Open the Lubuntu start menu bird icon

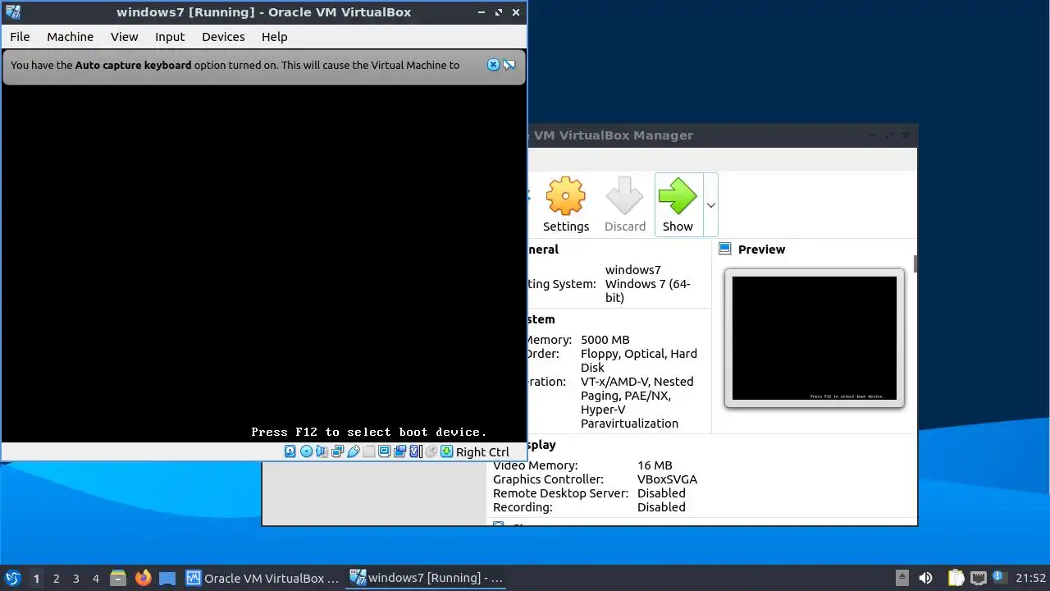point(13,578)
